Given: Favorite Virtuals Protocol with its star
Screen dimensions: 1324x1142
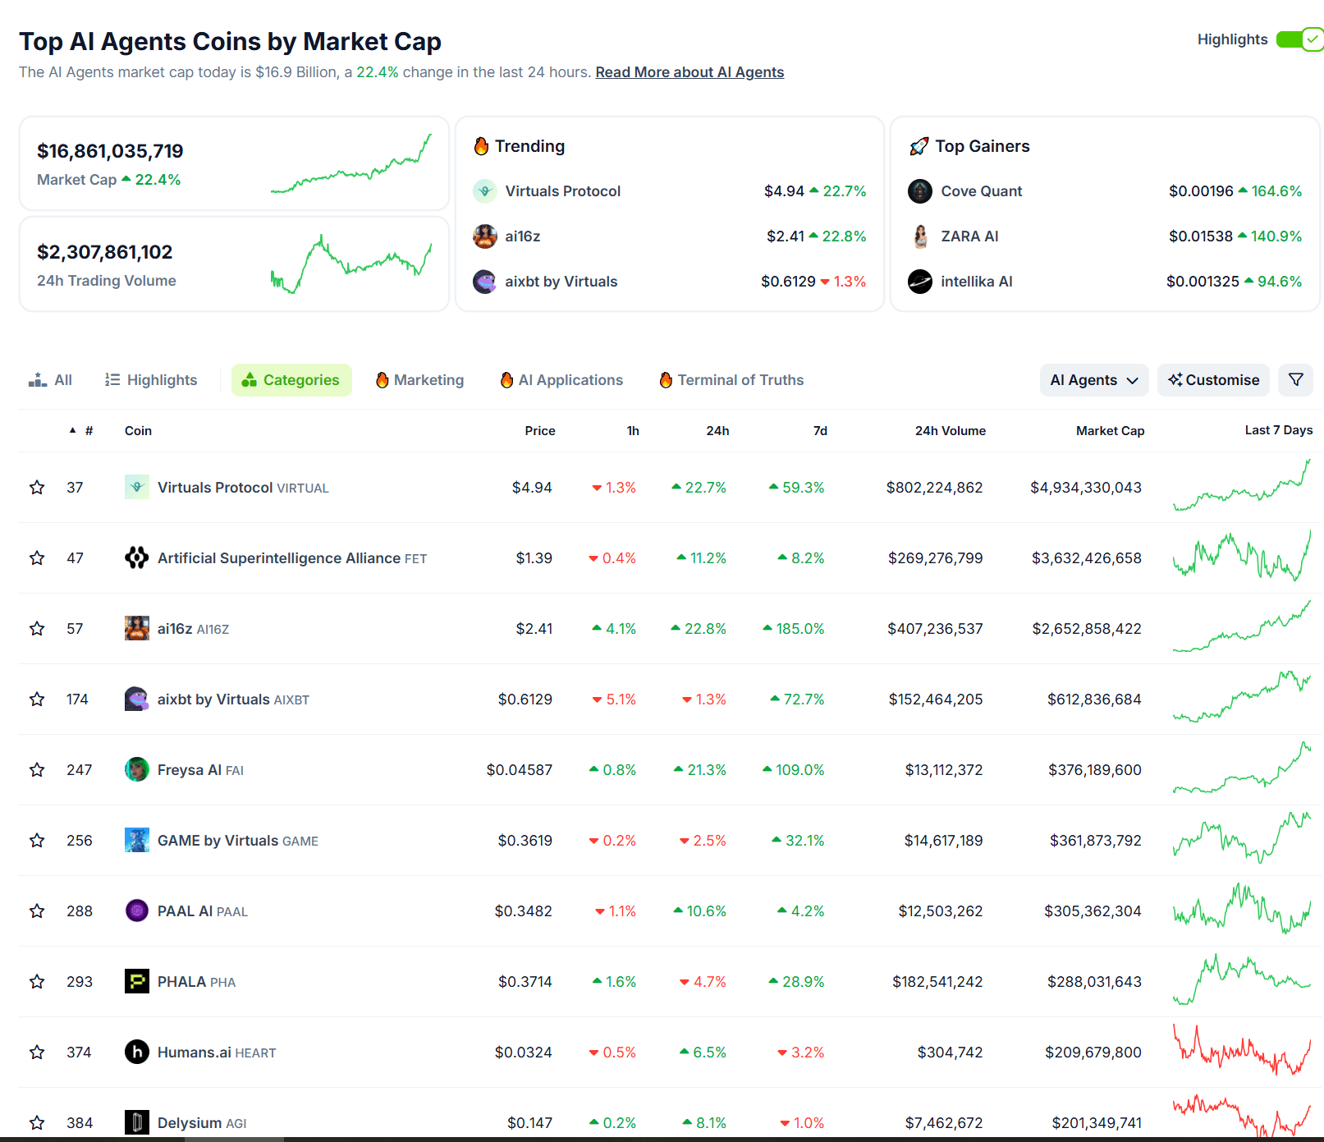Looking at the screenshot, I should click(x=37, y=488).
